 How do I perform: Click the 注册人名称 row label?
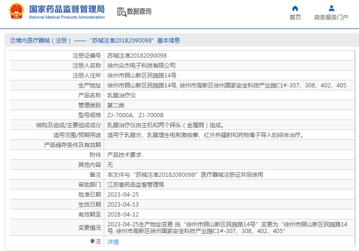click(x=87, y=66)
